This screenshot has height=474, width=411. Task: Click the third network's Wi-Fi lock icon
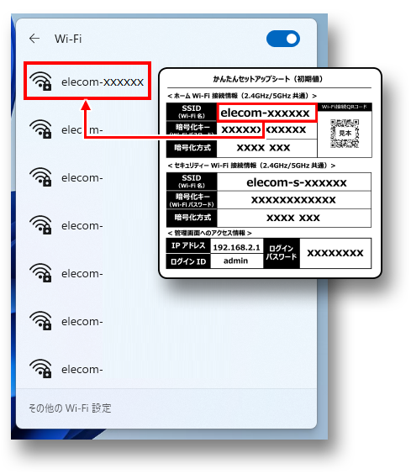tap(40, 176)
